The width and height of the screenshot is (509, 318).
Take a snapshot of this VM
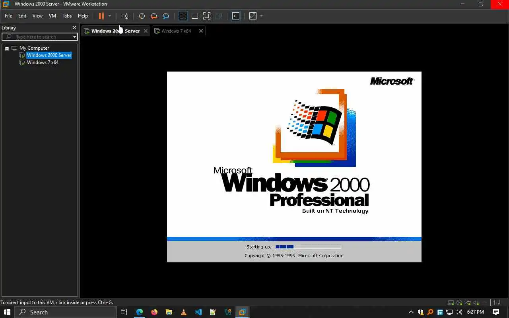[x=142, y=16]
